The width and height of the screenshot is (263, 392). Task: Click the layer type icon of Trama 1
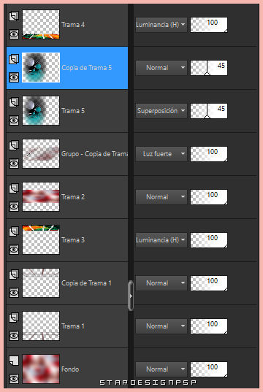[14, 318]
